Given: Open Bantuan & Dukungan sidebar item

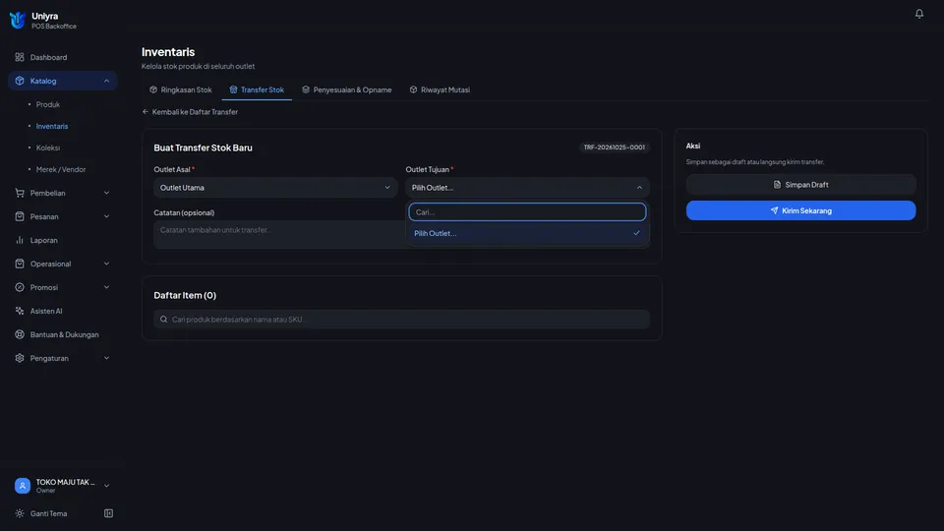Looking at the screenshot, I should coord(63,334).
